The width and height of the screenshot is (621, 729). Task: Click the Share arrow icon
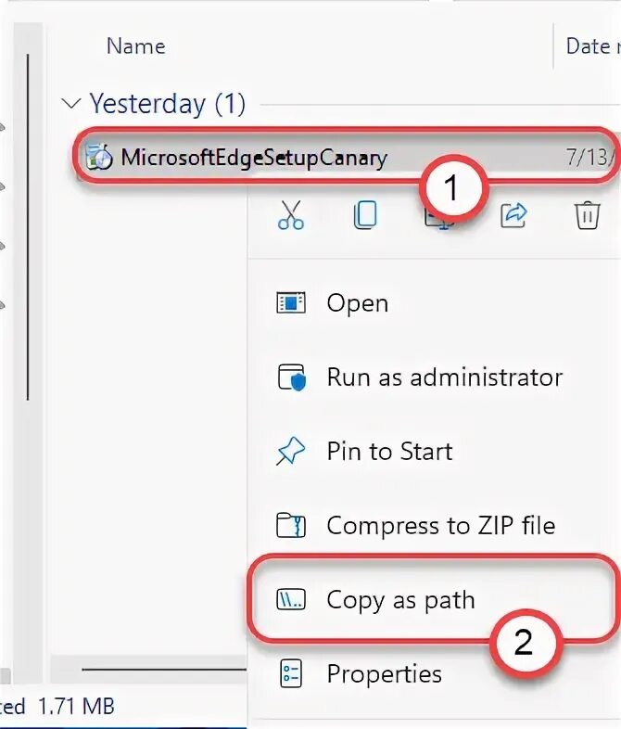coord(513,215)
